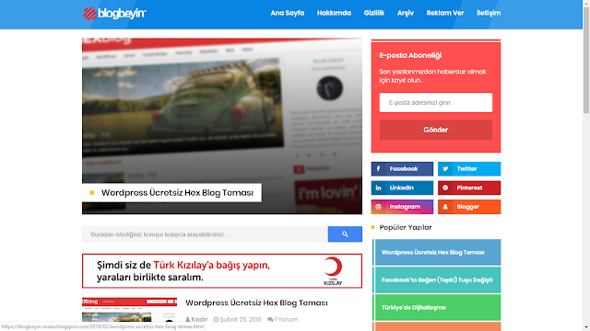Click the Pinterest logo icon
The width and height of the screenshot is (590, 331).
tap(445, 188)
